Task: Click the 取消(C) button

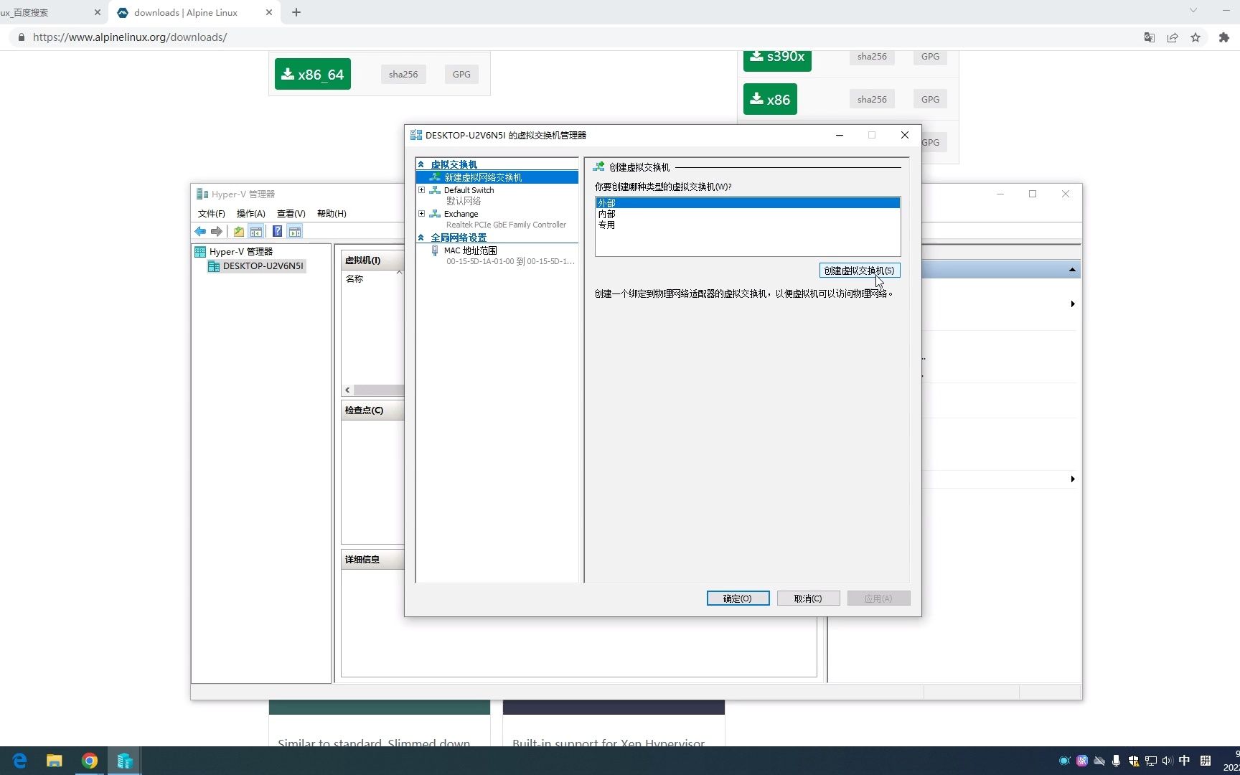Action: pyautogui.click(x=808, y=598)
